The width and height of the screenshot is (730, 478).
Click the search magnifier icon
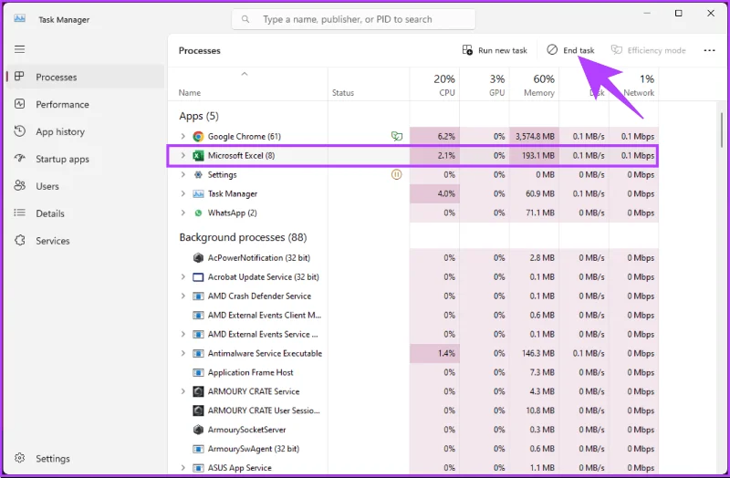245,19
